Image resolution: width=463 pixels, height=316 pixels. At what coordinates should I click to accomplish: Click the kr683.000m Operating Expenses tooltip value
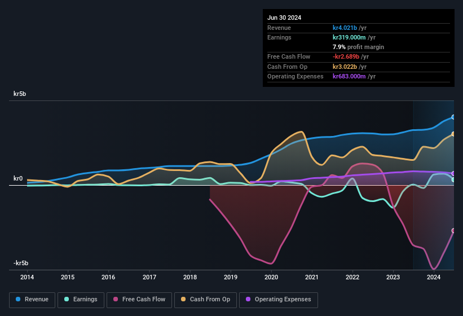click(354, 76)
